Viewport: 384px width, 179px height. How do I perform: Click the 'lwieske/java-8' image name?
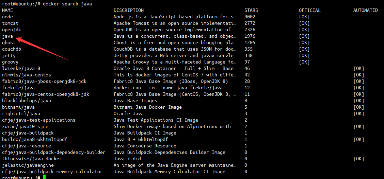click(x=21, y=68)
